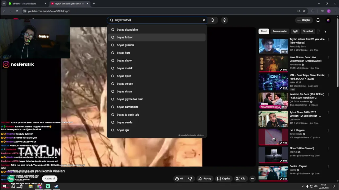Open Chrome profile V avatar
Screen dimensions: 339x190
(329, 11)
